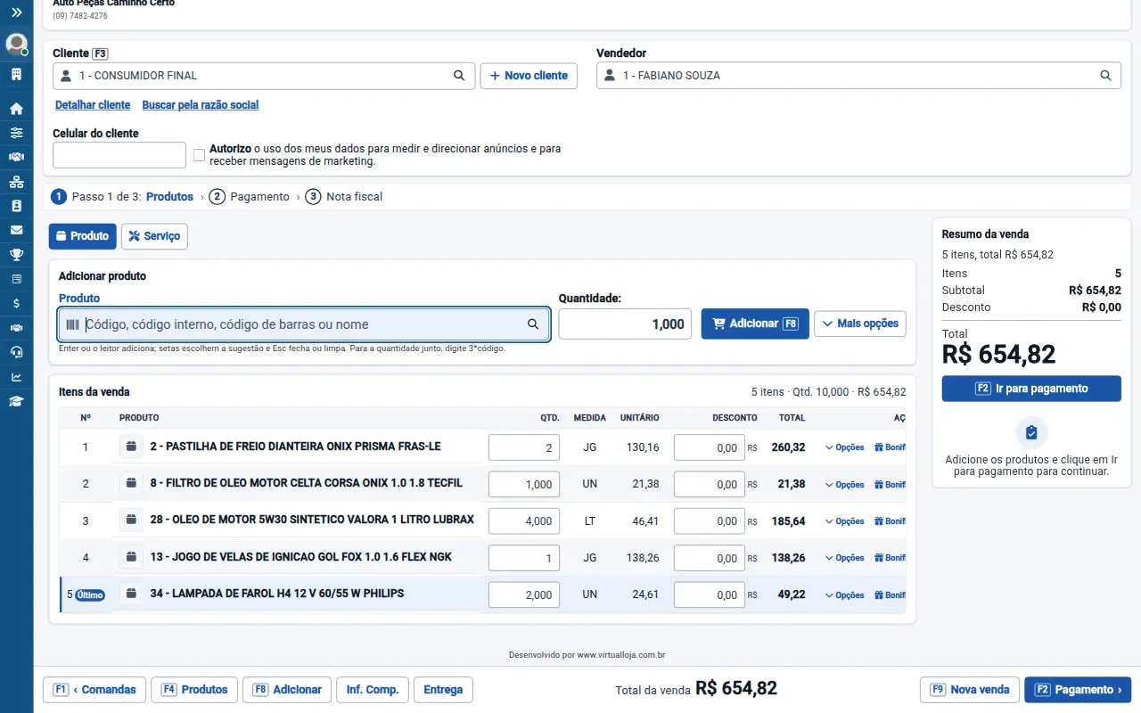Open the Buscar pela razão social link
Viewport: 1141px width, 713px height.
pos(201,105)
